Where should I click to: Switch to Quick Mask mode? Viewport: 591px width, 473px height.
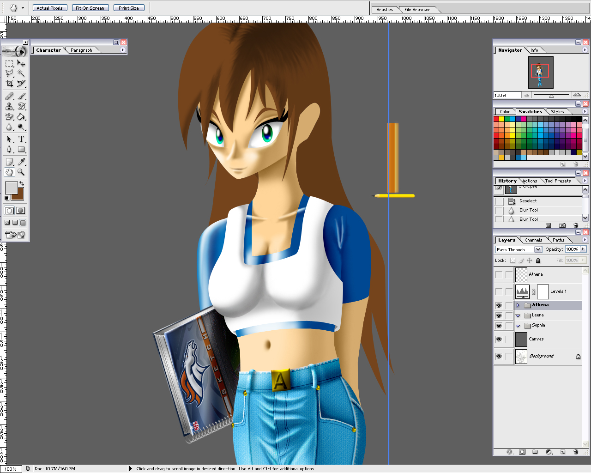[x=21, y=211]
